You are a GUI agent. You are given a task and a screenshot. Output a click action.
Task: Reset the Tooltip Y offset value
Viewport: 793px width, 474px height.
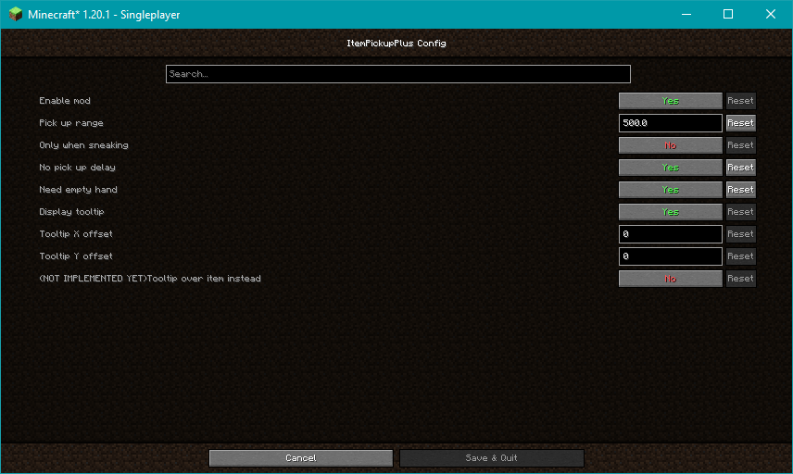[x=740, y=256]
